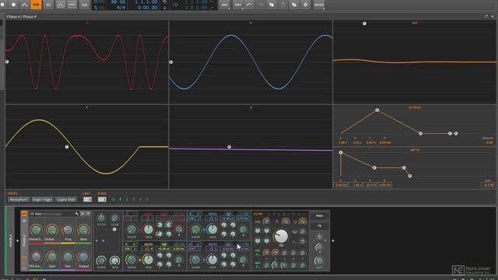Image resolution: width=498 pixels, height=280 pixels.
Task: Click the undo arrow icon
Action: tap(249, 5)
